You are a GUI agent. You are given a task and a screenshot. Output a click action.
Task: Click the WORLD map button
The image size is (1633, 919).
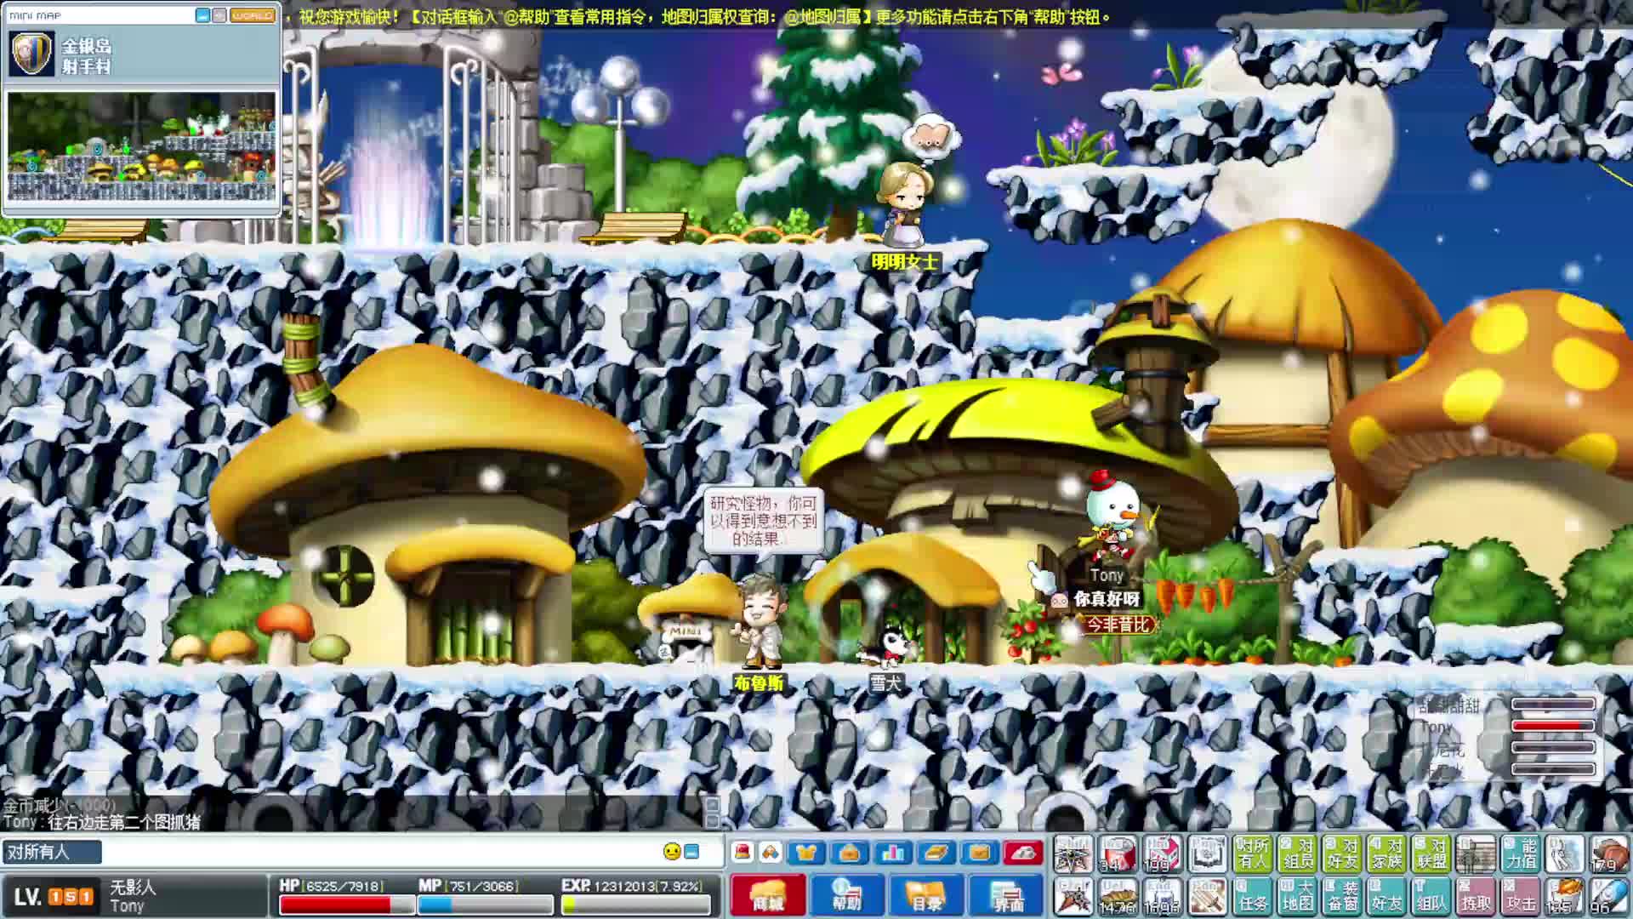tap(253, 15)
